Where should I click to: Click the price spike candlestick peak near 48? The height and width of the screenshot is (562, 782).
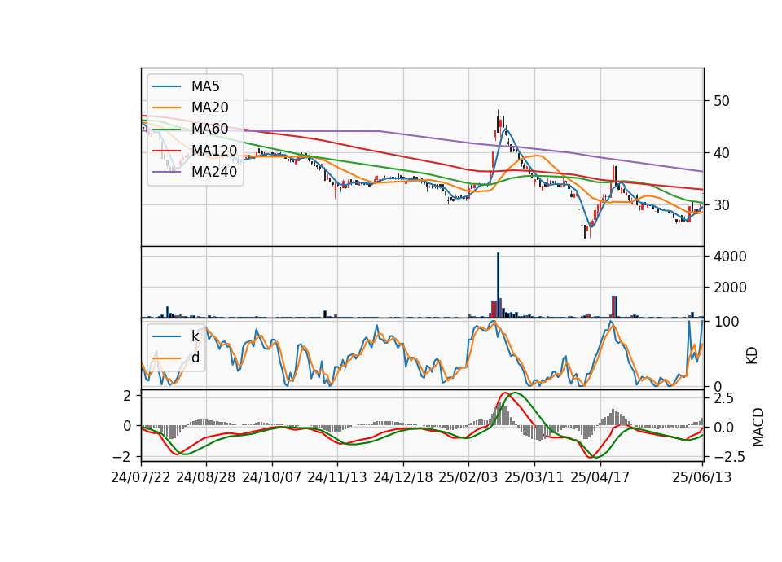(498, 120)
